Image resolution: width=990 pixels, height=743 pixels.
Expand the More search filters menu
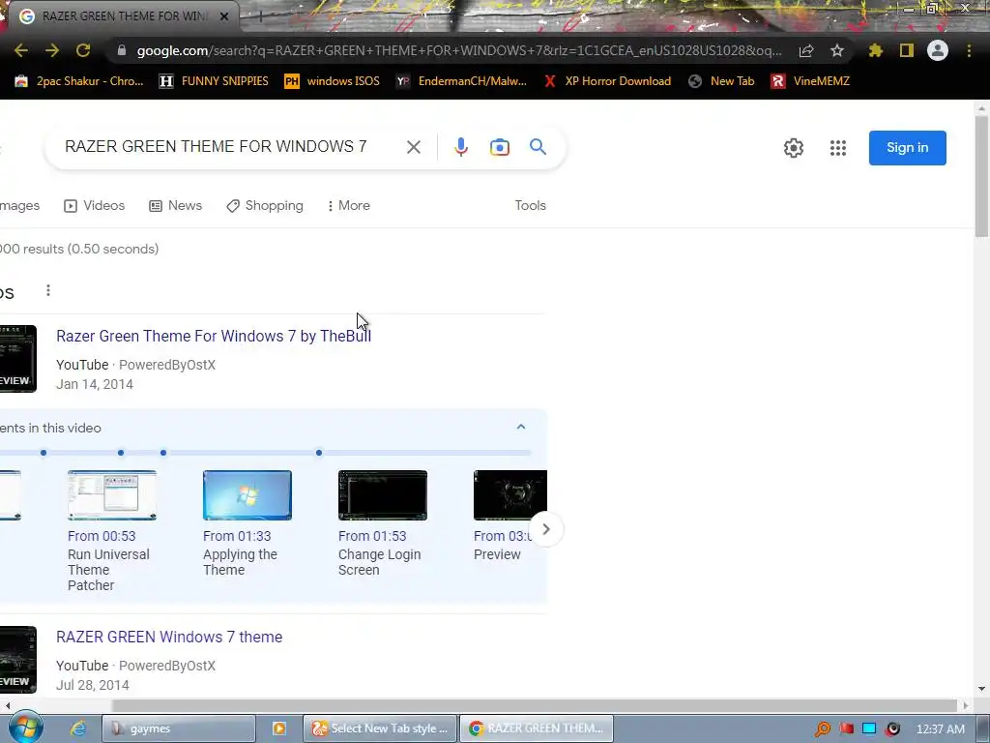pyautogui.click(x=348, y=205)
